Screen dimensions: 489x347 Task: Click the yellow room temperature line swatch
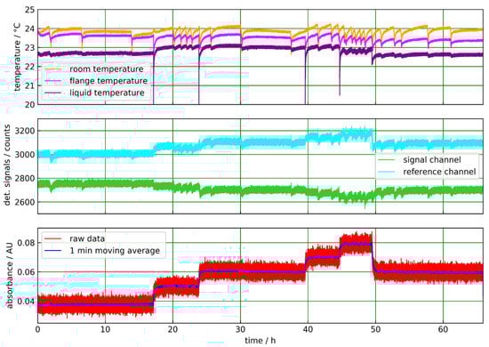tap(53, 69)
